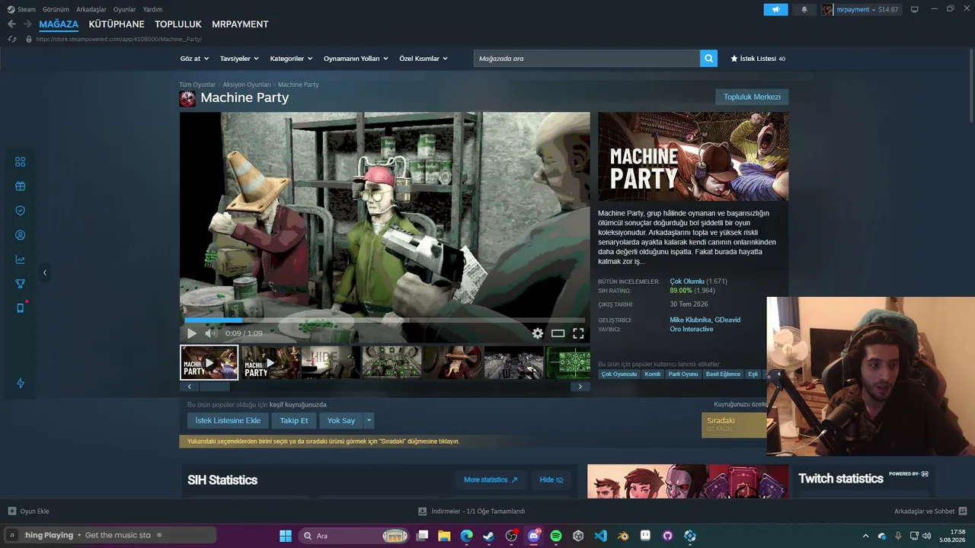Screen dimensions: 975x548
Task: Open the video settings gear
Action: (538, 333)
